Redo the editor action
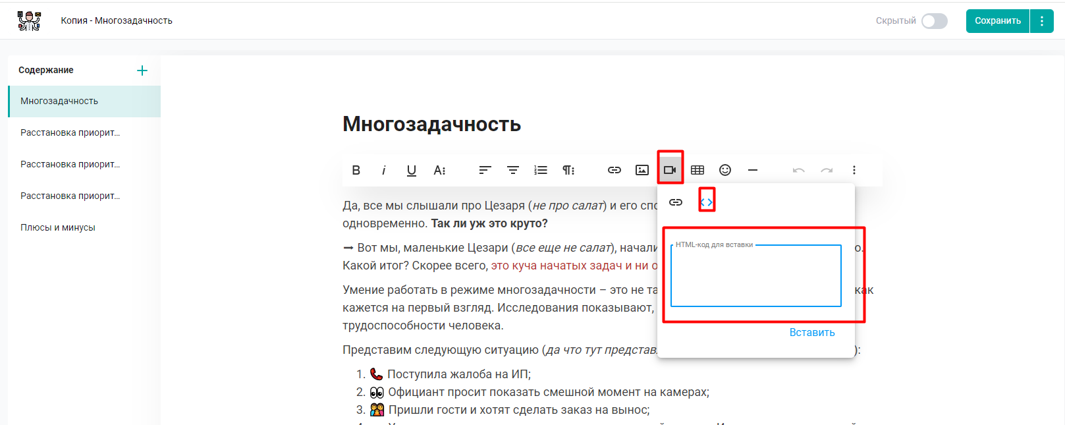This screenshot has height=425, width=1065. point(827,170)
